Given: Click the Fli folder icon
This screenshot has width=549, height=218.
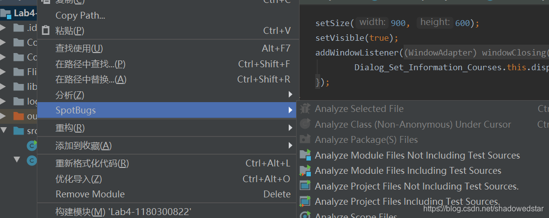Looking at the screenshot, I should (18, 72).
